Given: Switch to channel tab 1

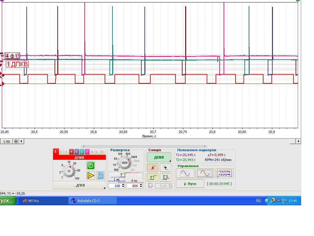Looking at the screenshot, I should pyautogui.click(x=56, y=152).
